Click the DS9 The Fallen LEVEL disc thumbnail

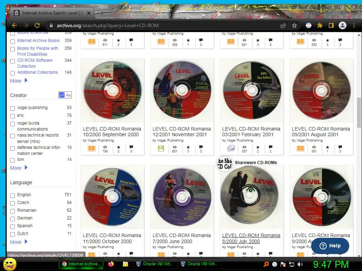coord(252,90)
